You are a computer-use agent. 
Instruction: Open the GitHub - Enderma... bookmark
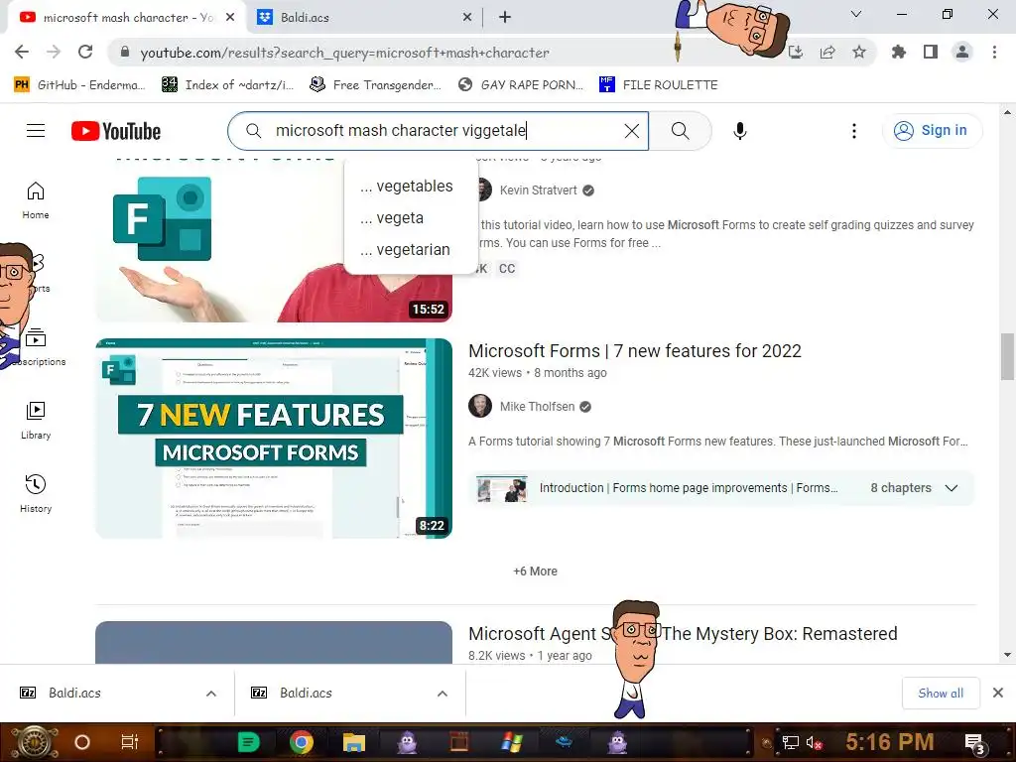tap(79, 85)
